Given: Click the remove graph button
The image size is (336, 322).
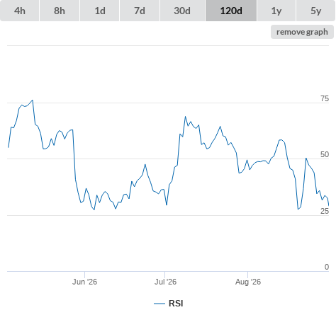Looking at the screenshot, I should pyautogui.click(x=302, y=32).
